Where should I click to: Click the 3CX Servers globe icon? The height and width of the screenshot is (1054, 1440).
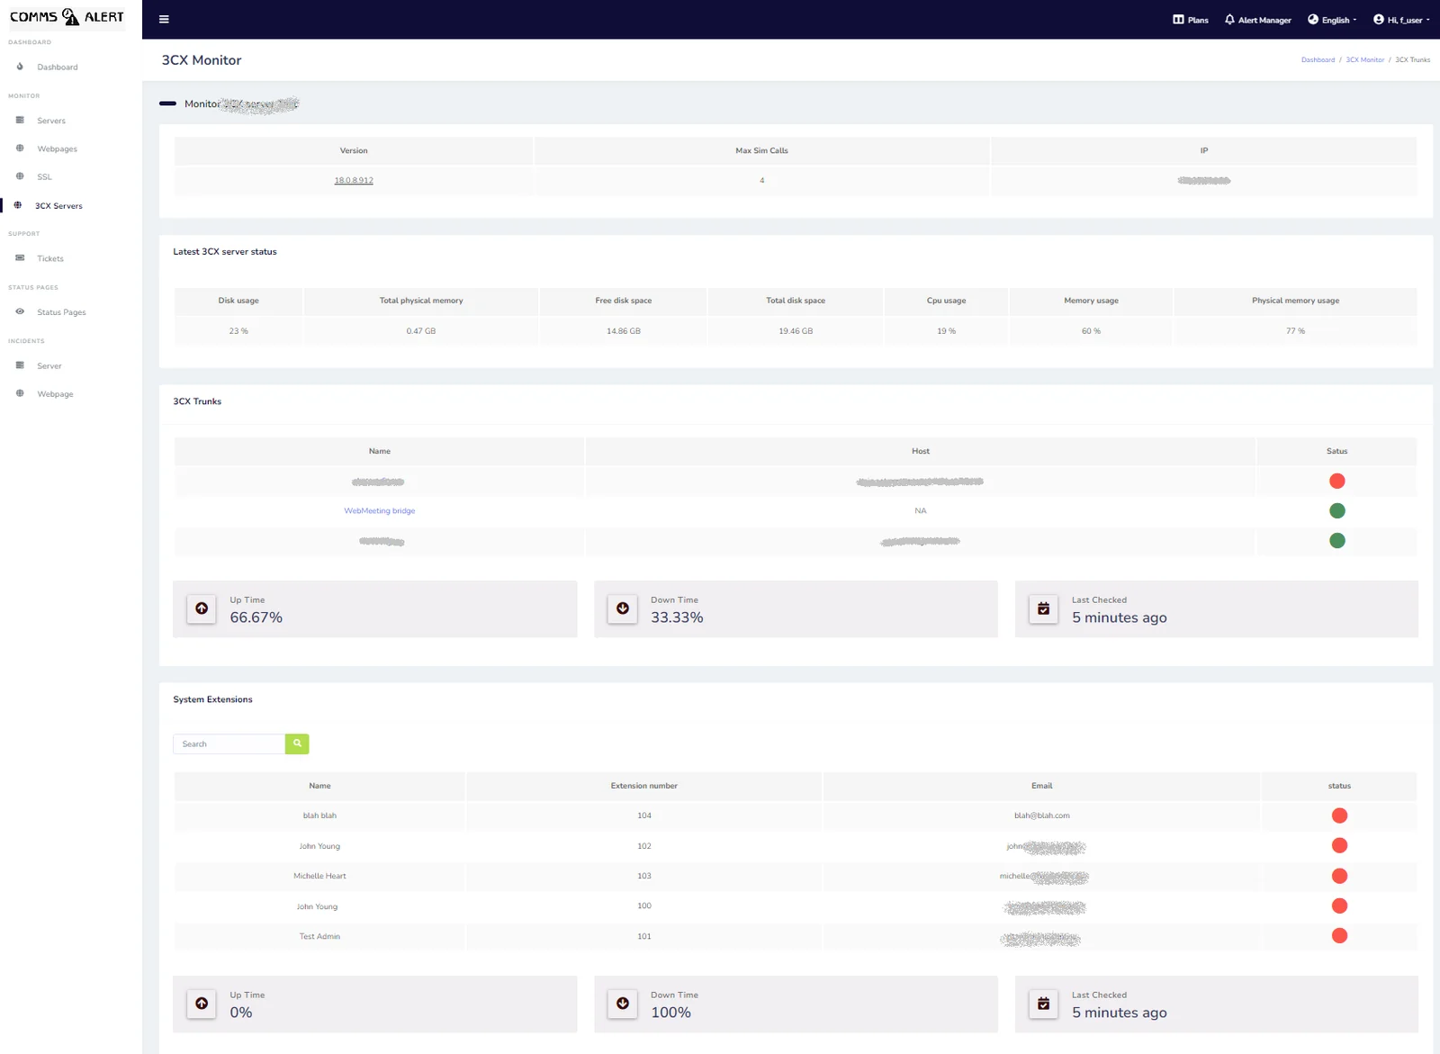pyautogui.click(x=18, y=205)
